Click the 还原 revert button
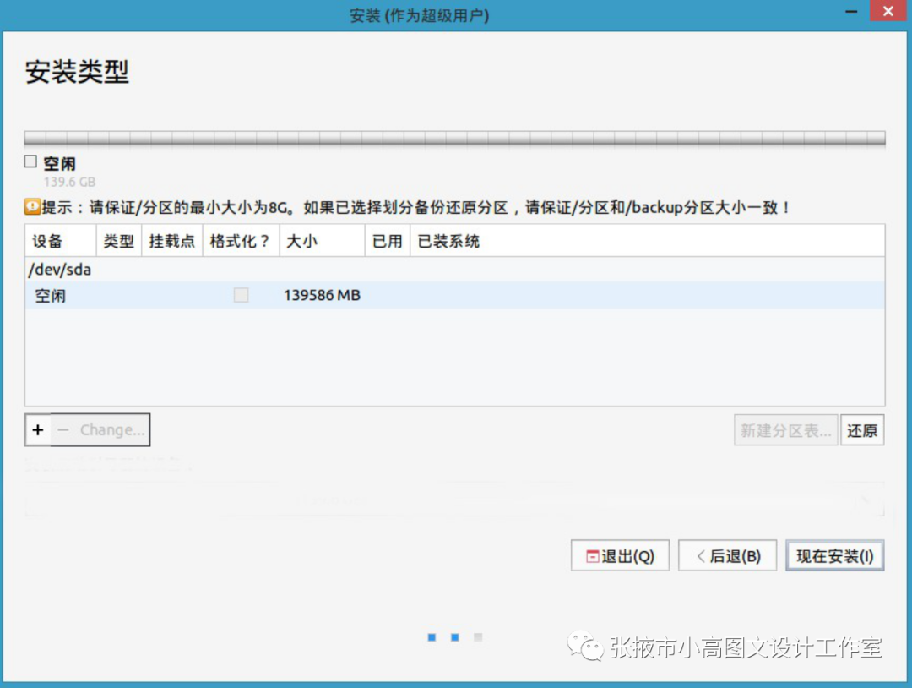912x688 pixels. point(862,430)
